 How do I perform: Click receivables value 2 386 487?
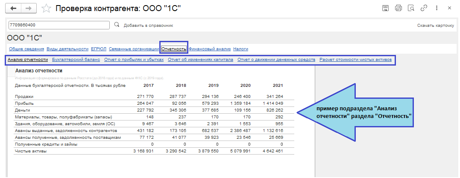241,131
